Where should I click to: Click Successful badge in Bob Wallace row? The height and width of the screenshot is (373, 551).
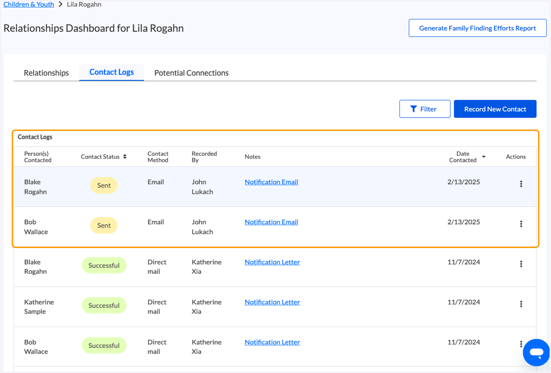coord(104,345)
